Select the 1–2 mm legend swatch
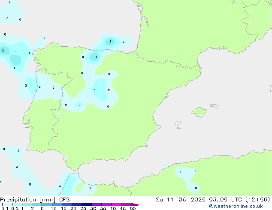Screen dimensions: 272x210 [x=27, y=204]
